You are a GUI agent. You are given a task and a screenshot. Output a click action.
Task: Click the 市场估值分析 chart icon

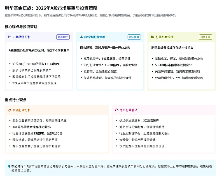(10, 37)
